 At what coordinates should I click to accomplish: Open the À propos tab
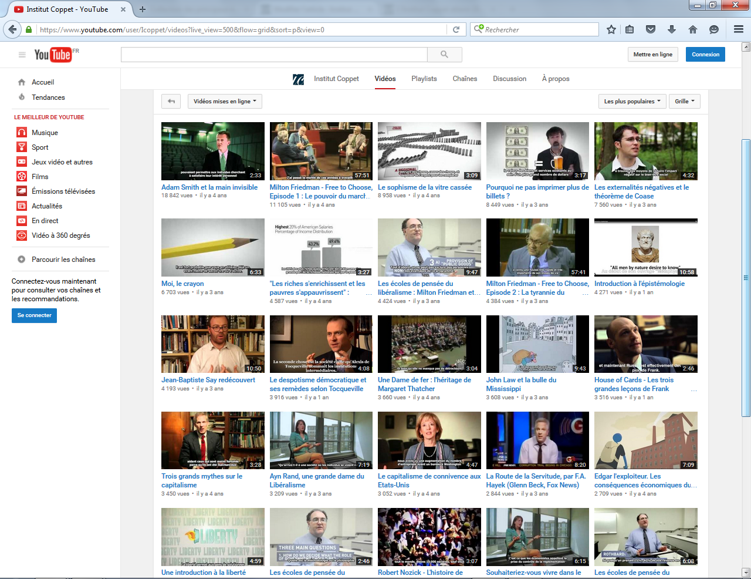pyautogui.click(x=555, y=79)
